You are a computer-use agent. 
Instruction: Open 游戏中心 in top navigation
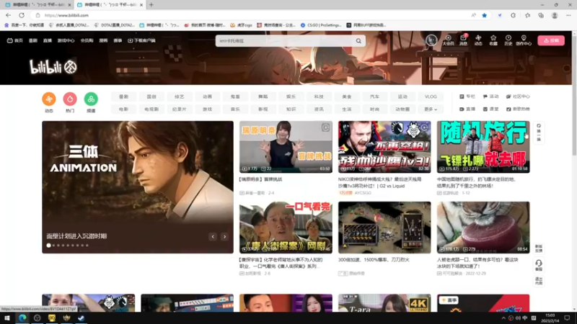coord(66,40)
